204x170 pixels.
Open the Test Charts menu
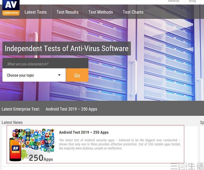[x=133, y=12]
